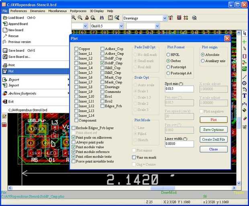Click Create Drill File button

(x=214, y=139)
